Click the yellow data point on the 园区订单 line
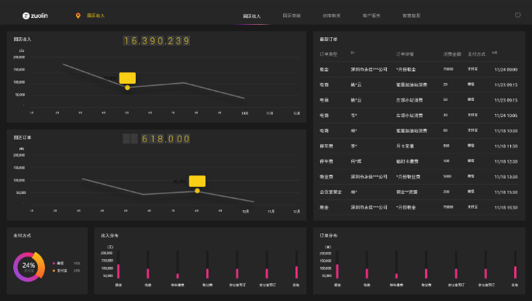 click(x=197, y=191)
